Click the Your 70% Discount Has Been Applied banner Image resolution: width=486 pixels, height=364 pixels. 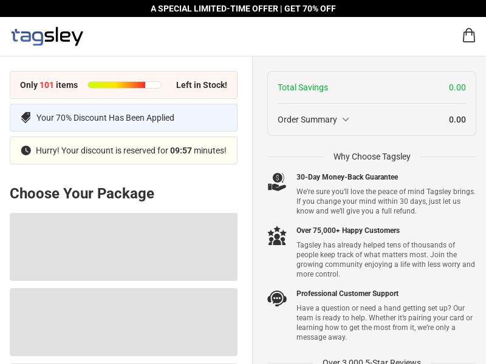pyautogui.click(x=123, y=118)
